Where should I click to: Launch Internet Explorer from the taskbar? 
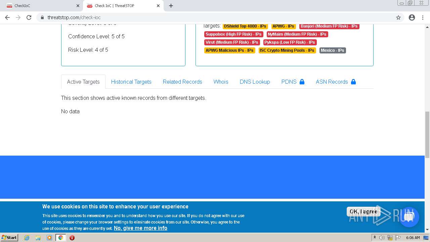click(x=27, y=238)
